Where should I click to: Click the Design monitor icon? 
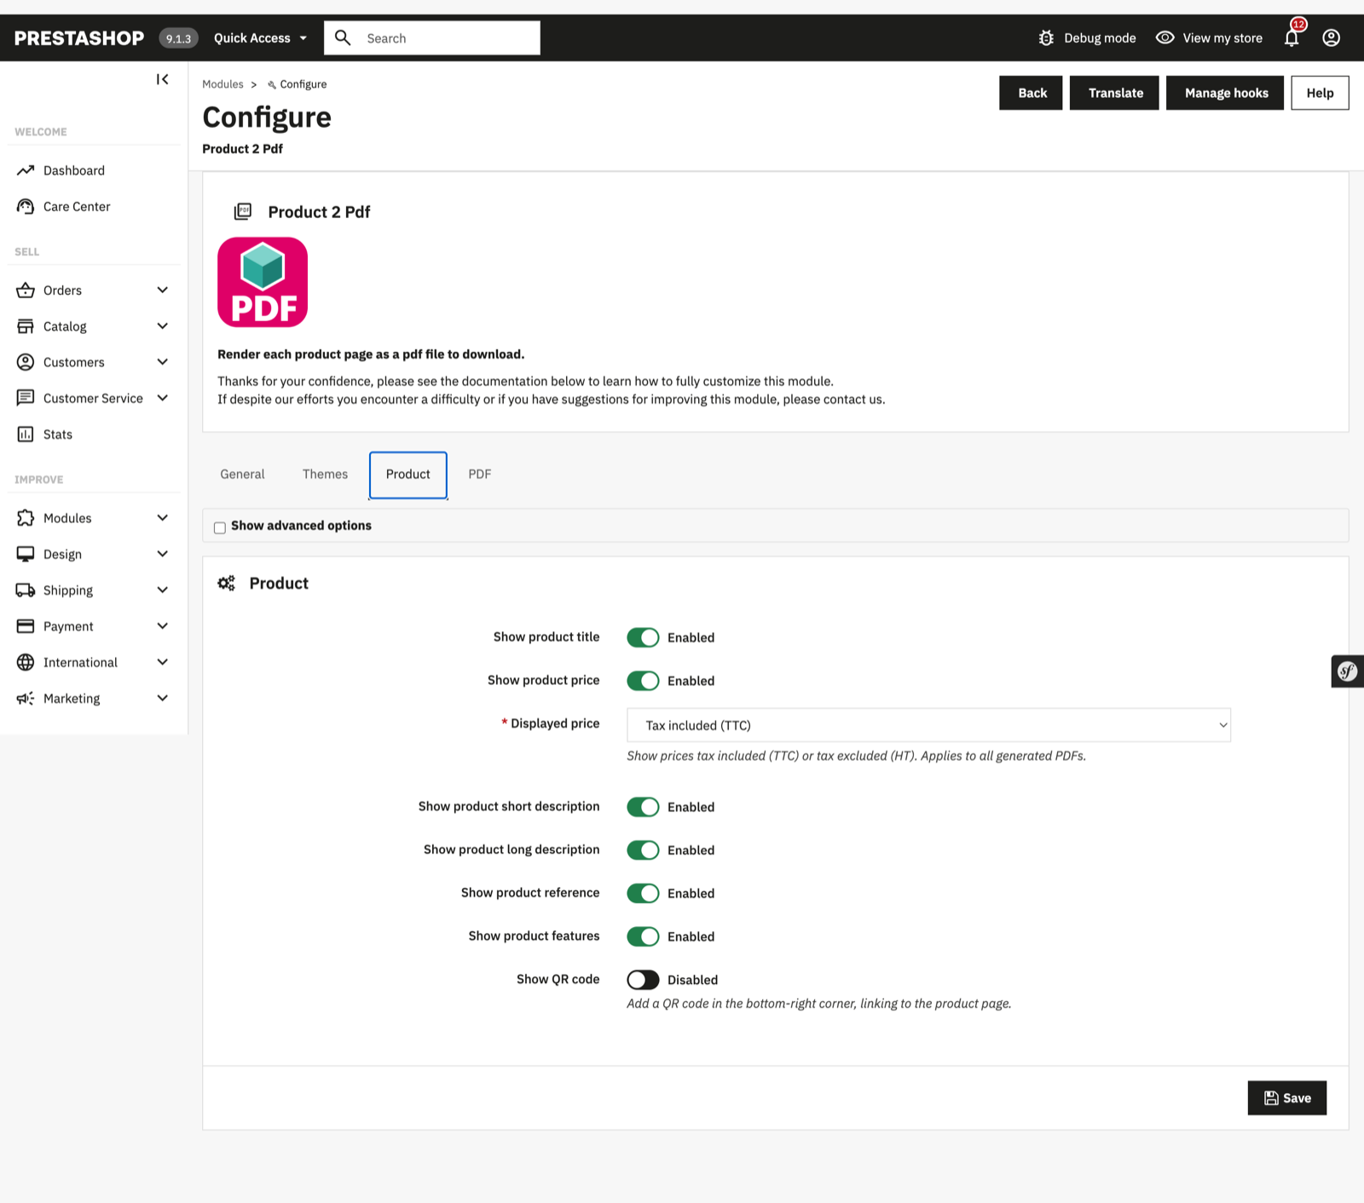(26, 554)
